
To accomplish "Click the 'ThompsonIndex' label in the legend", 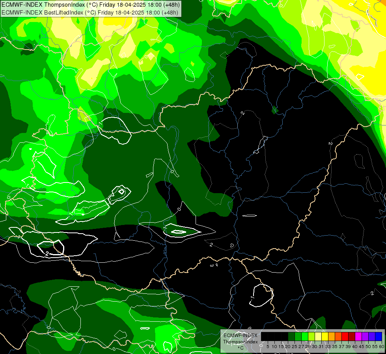I will [241, 342].
